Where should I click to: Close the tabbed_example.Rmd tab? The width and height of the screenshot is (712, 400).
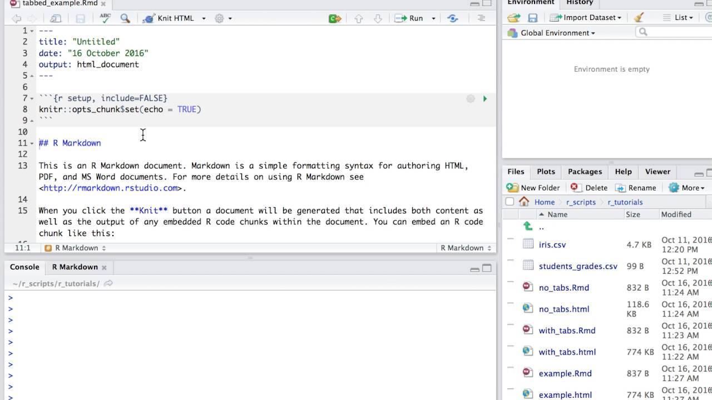[x=103, y=3]
